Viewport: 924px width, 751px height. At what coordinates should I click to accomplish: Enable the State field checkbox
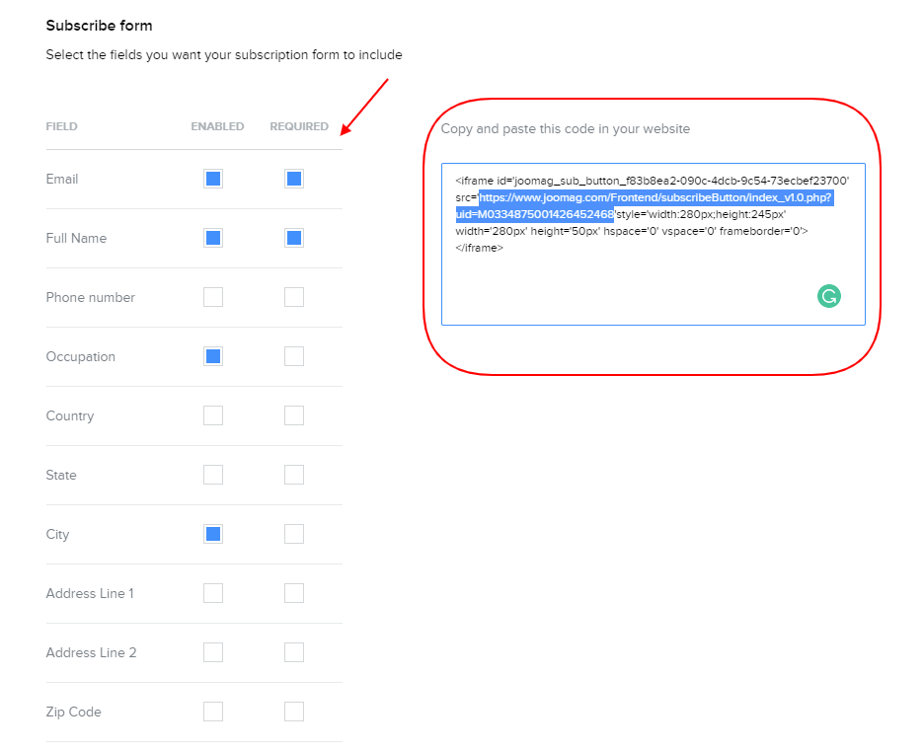tap(213, 475)
